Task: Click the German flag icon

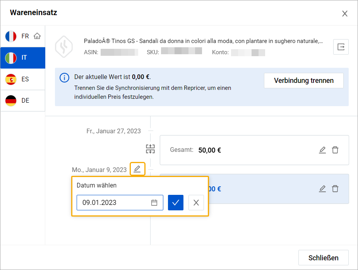Action: [x=11, y=101]
